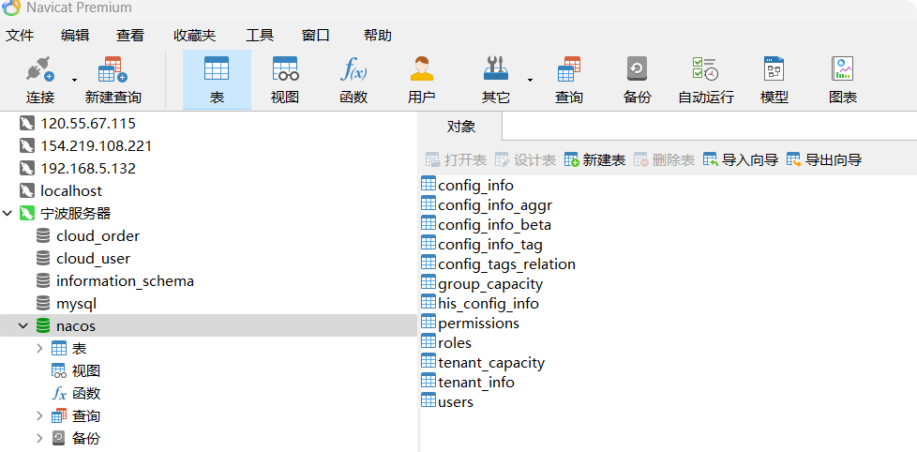Viewport: 917px width, 452px height.
Task: Select the tenant_capacity table
Action: point(491,363)
